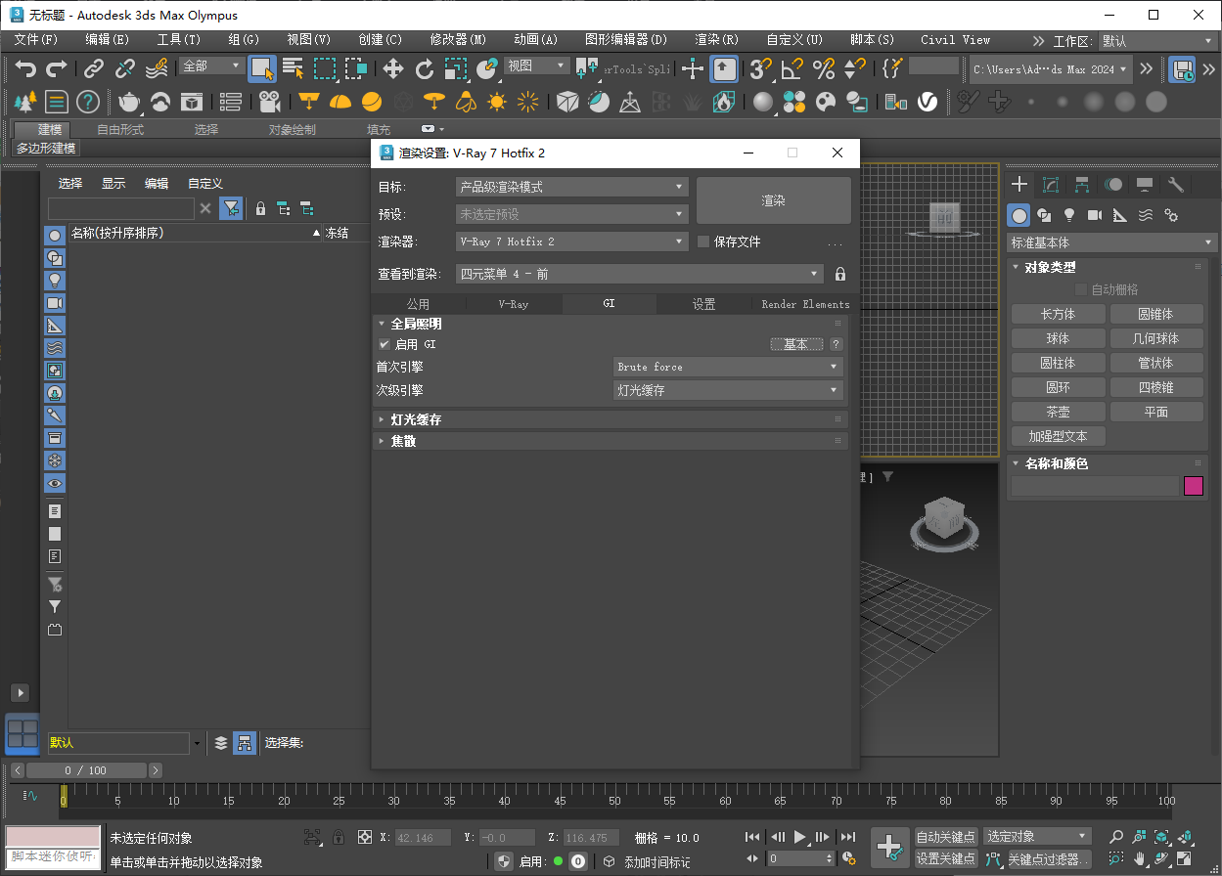Screen dimensions: 1222x876
Task: Open the 目标 render mode dropdown
Action: (572, 187)
